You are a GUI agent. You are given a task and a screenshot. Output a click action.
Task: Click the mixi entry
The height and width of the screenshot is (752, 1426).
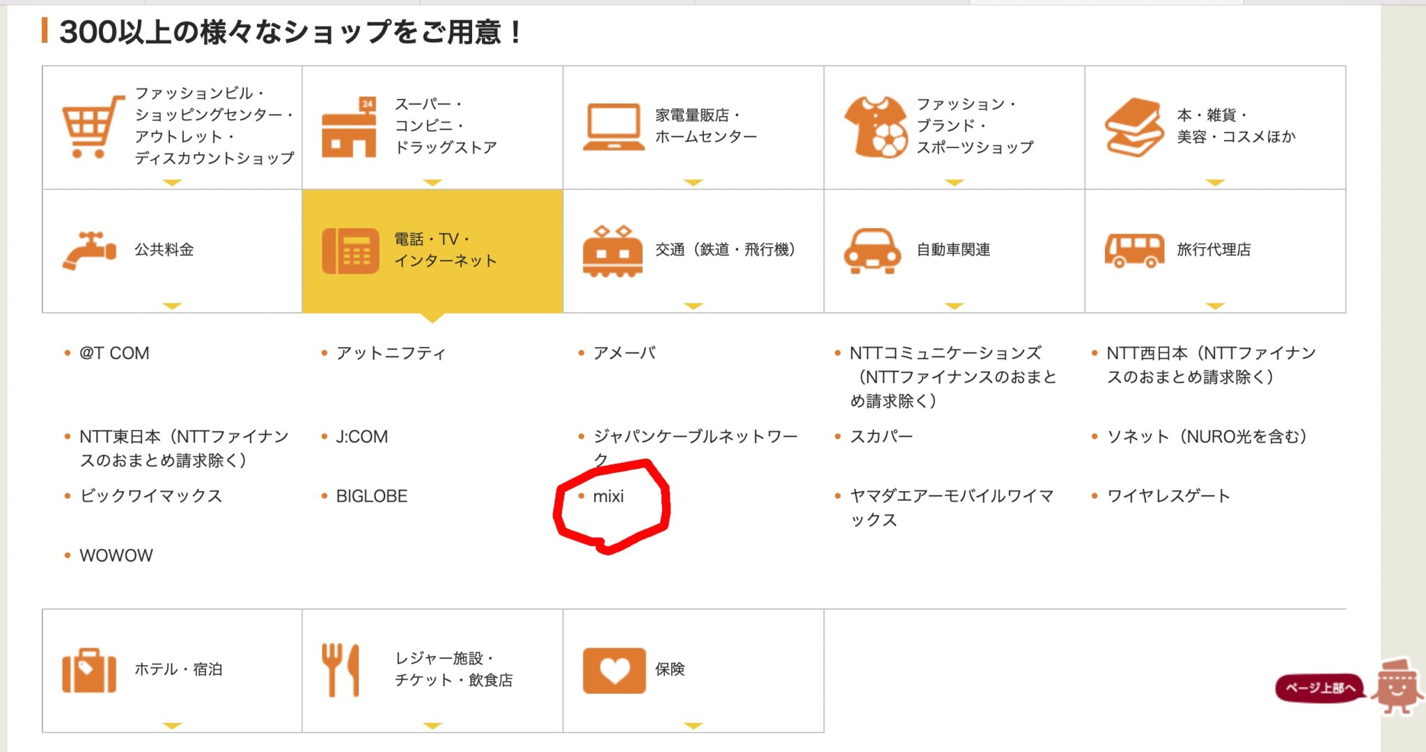point(609,497)
